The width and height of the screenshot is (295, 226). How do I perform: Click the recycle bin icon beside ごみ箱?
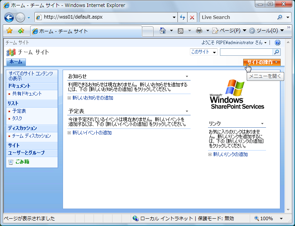pos(11,162)
